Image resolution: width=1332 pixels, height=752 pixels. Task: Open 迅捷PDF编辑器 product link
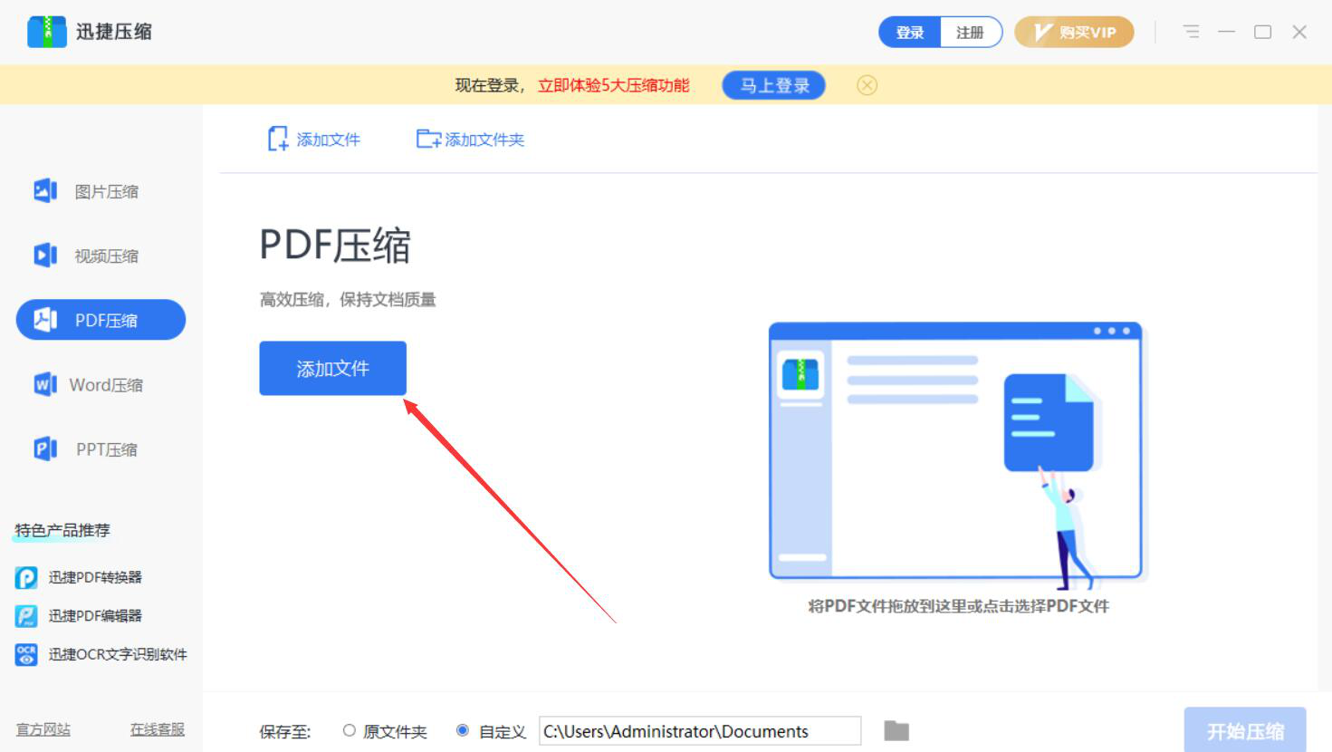pos(79,616)
